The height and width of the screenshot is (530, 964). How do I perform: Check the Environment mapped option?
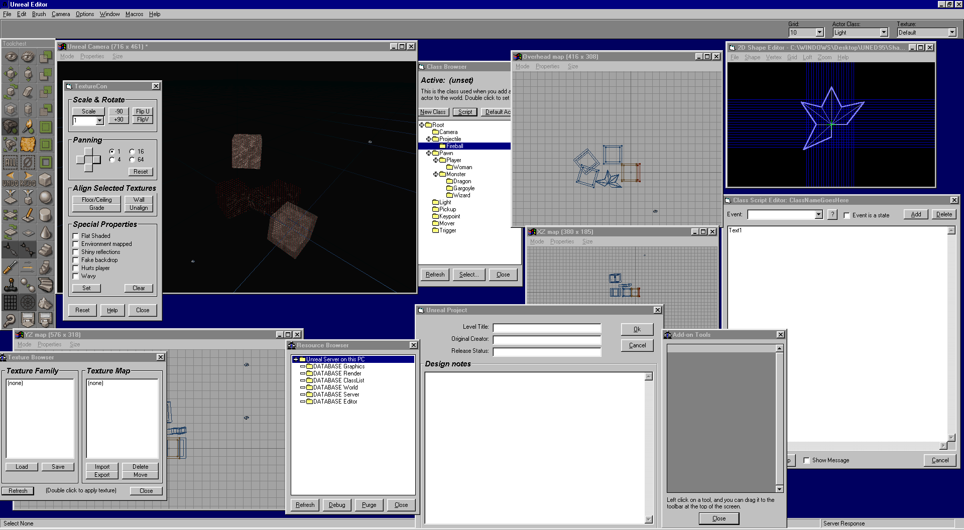click(x=76, y=244)
